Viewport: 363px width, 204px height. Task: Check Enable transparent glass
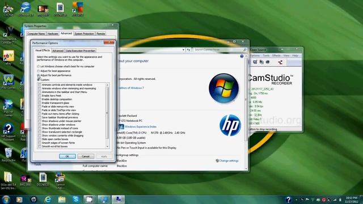[40, 103]
